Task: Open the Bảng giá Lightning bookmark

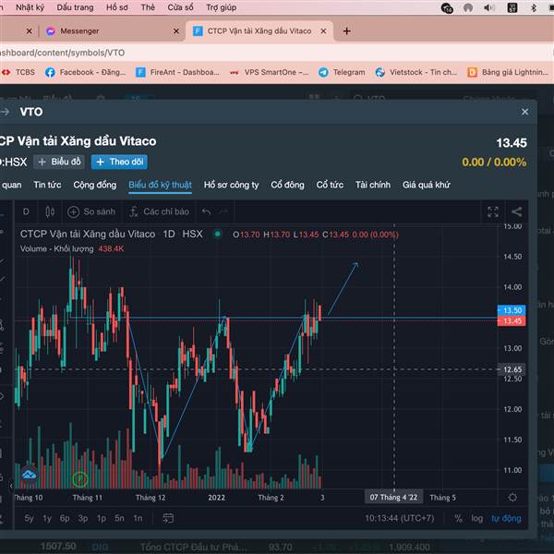Action: click(508, 72)
